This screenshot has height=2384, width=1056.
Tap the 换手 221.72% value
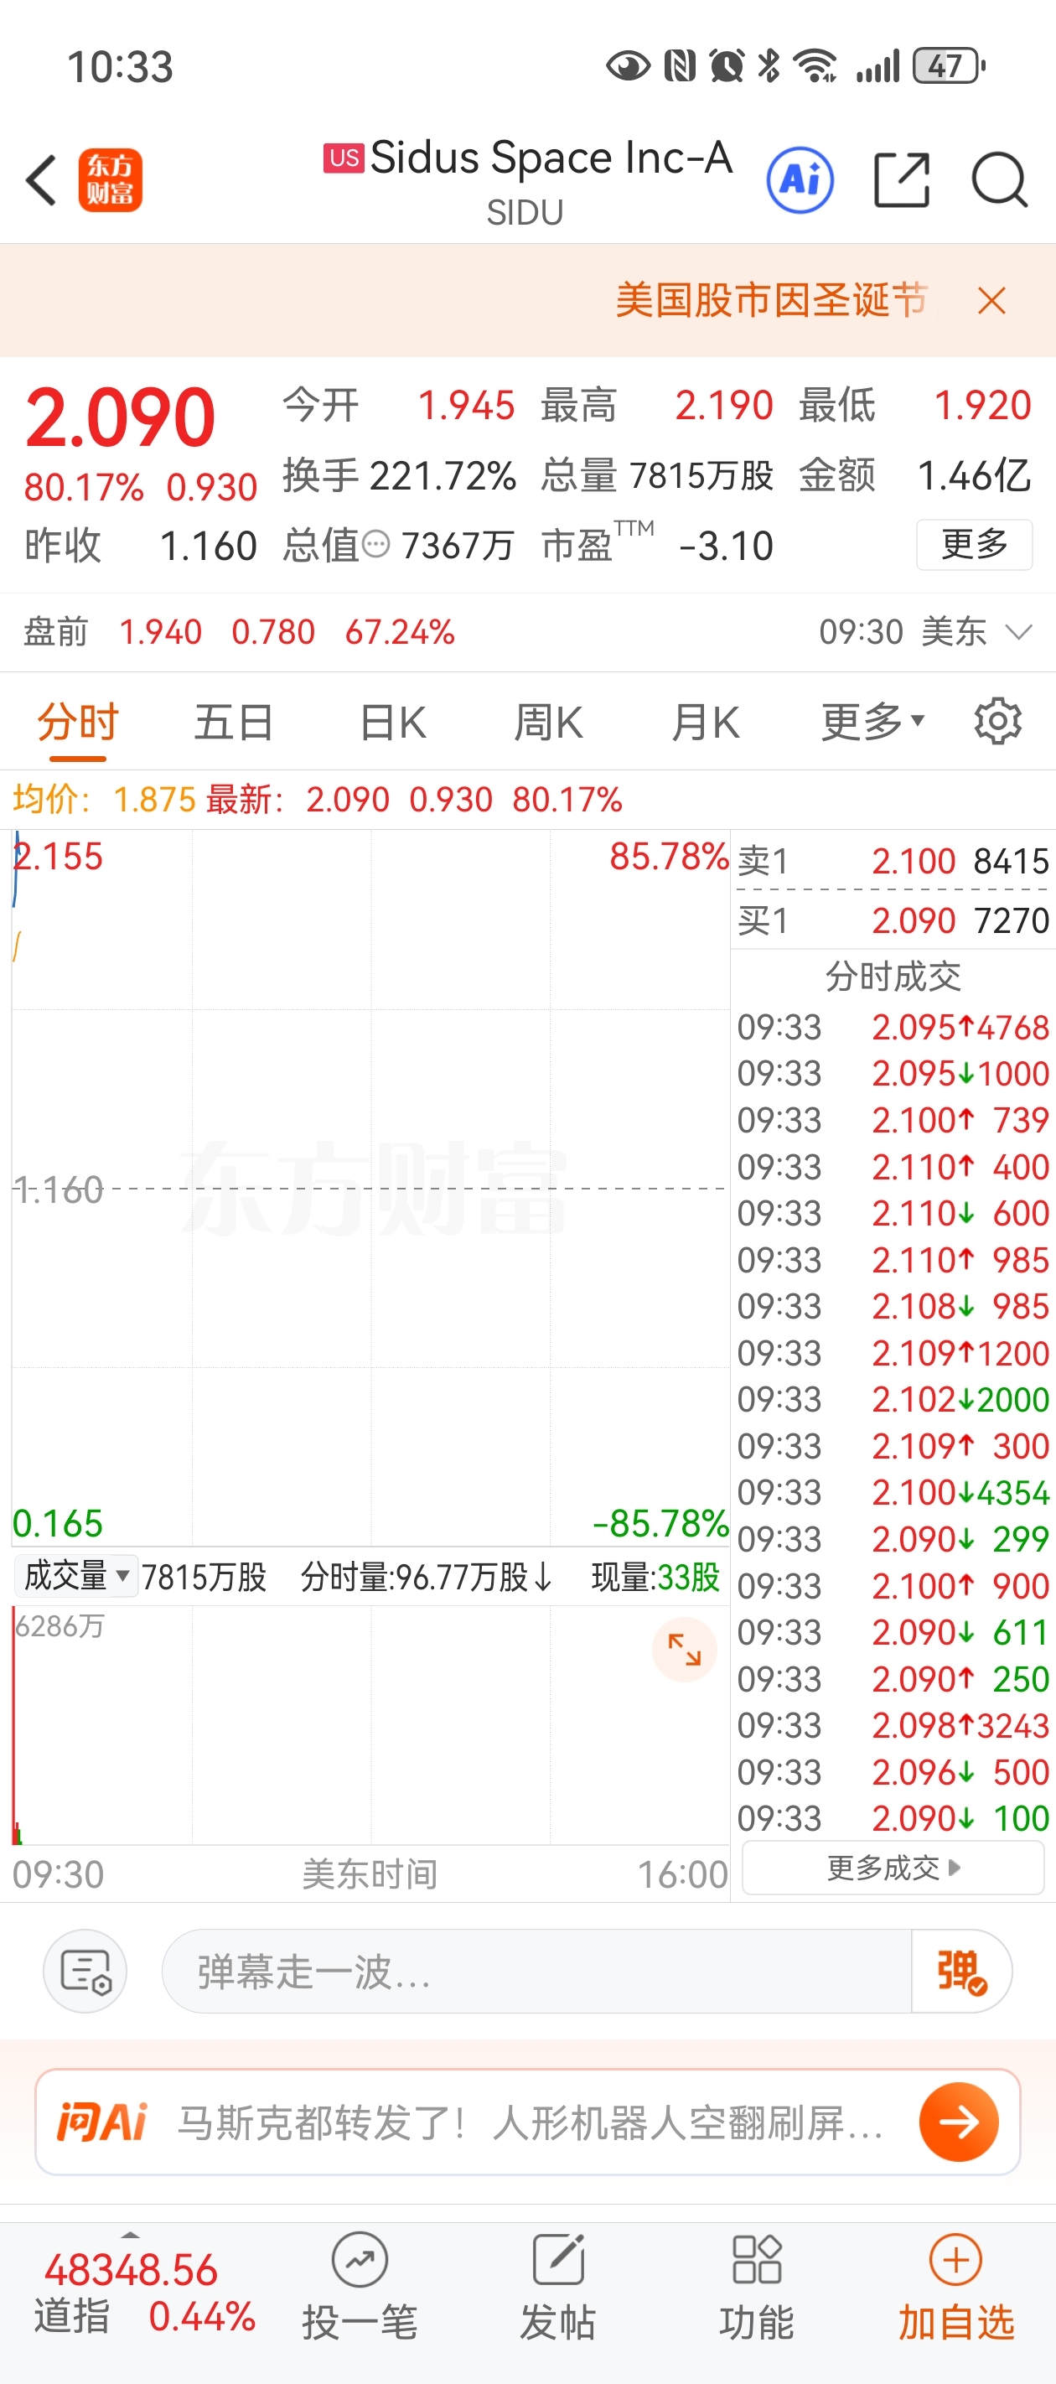(x=443, y=475)
